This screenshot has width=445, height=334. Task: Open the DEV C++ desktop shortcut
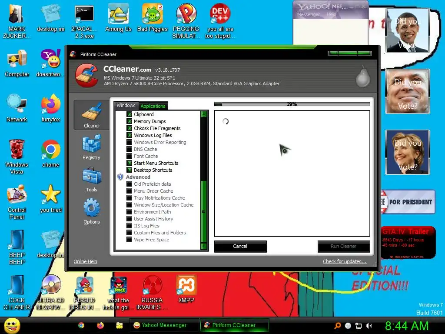point(220,22)
